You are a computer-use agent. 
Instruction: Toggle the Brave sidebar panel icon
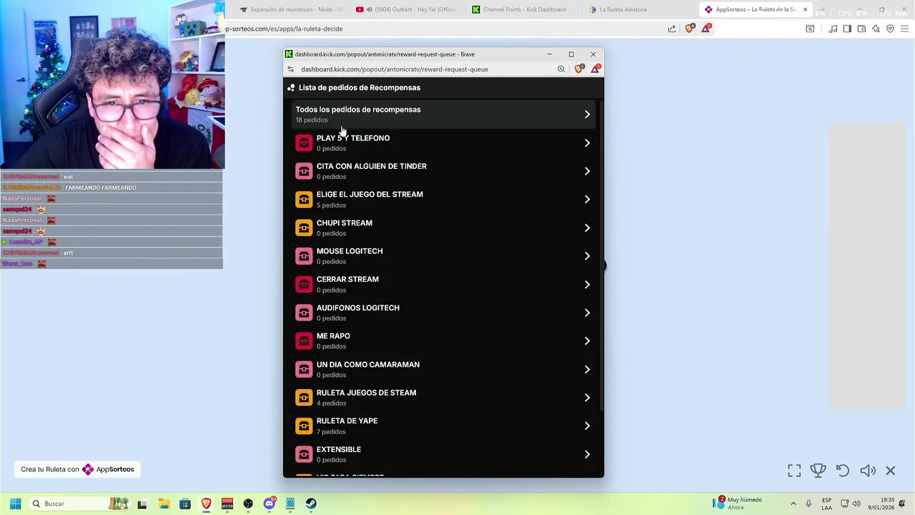coord(847,29)
